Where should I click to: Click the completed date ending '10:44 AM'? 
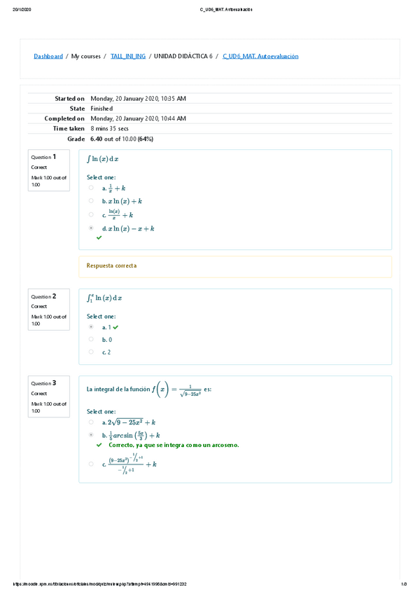coord(138,118)
